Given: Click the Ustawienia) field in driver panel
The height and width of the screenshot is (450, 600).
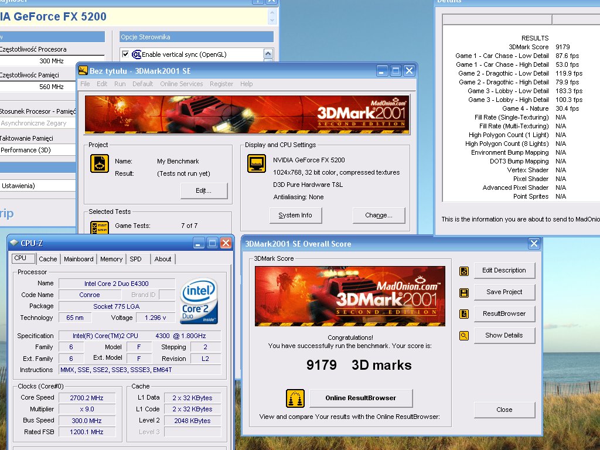Looking at the screenshot, I should click(x=37, y=186).
